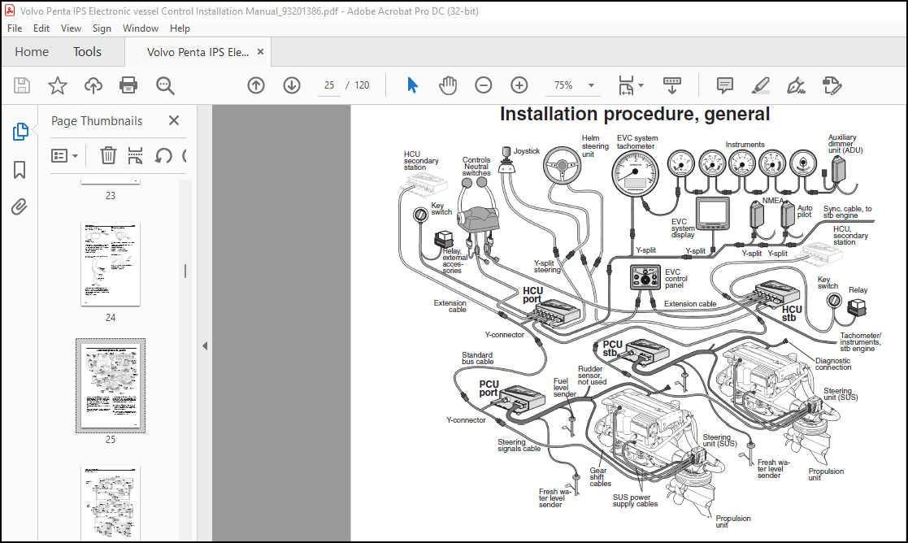Open the Window menu
Image resolution: width=908 pixels, height=543 pixels.
click(140, 28)
